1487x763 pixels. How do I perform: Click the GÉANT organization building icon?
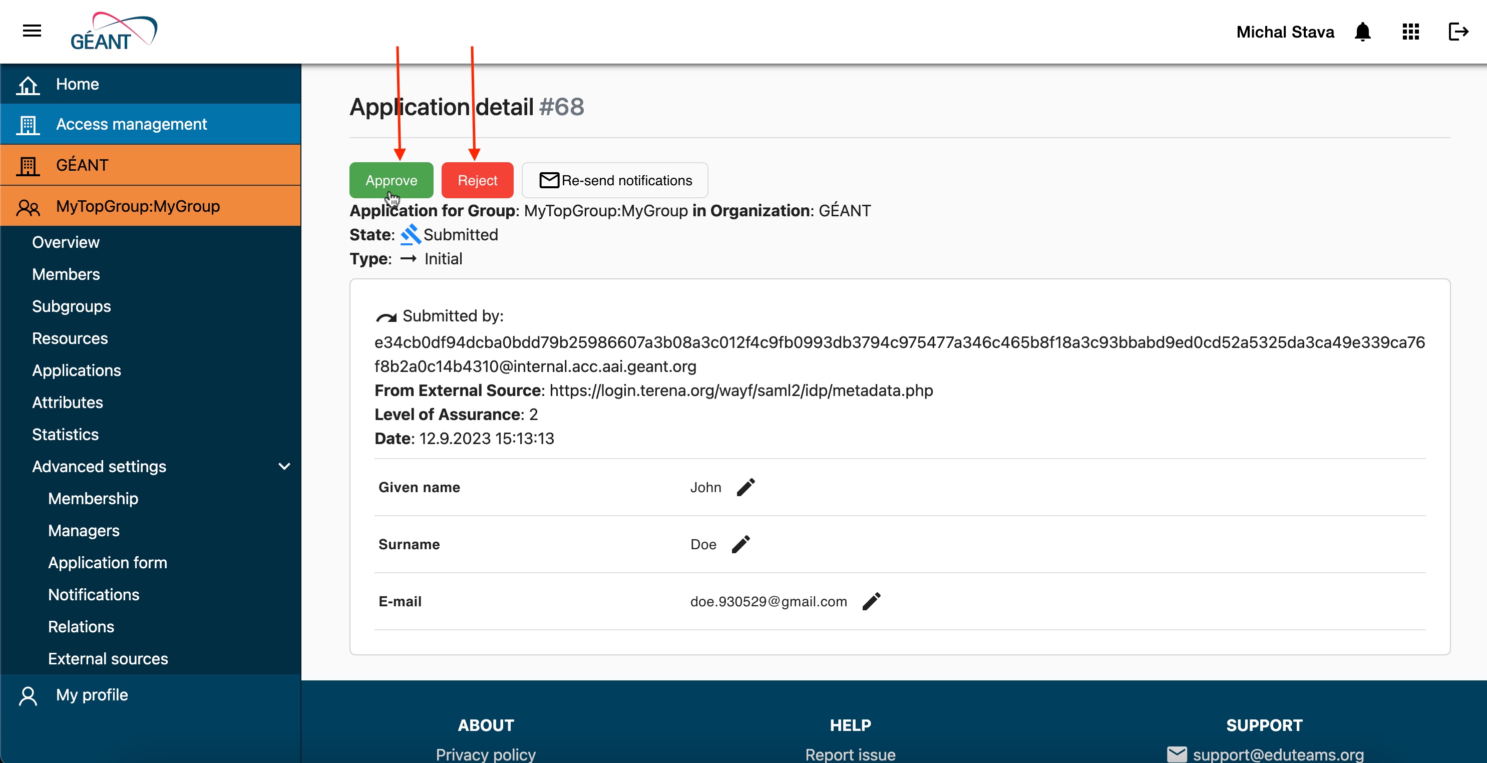28,165
